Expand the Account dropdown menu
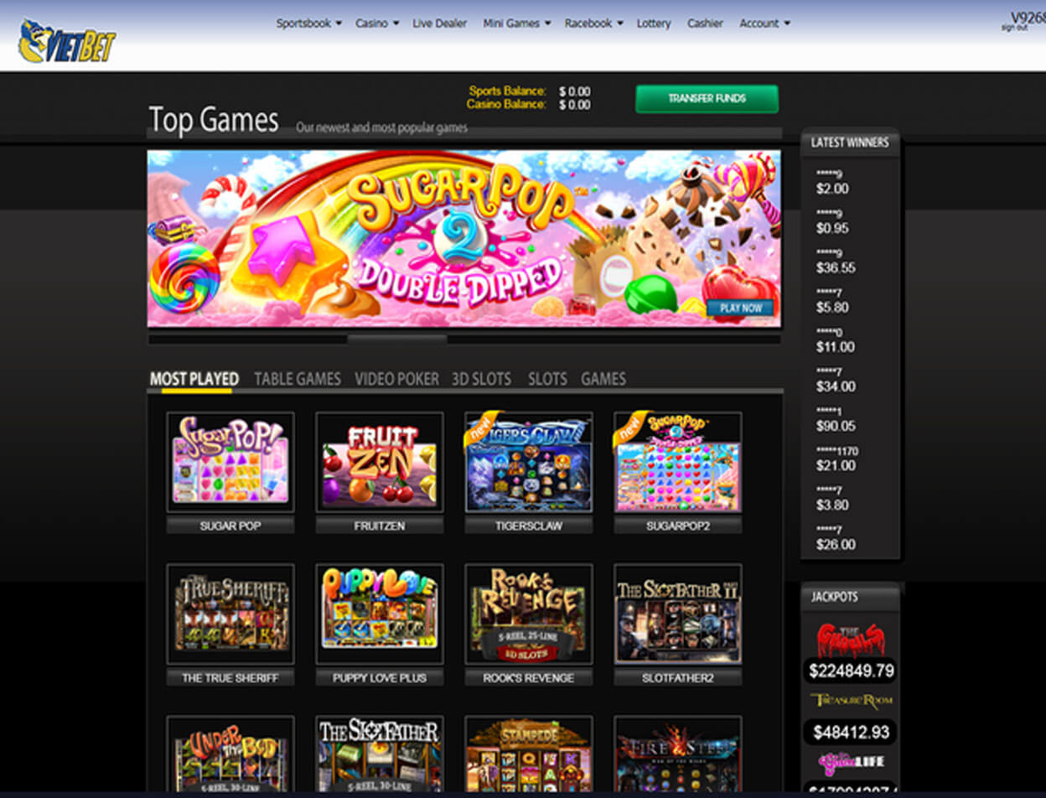 pyautogui.click(x=764, y=23)
